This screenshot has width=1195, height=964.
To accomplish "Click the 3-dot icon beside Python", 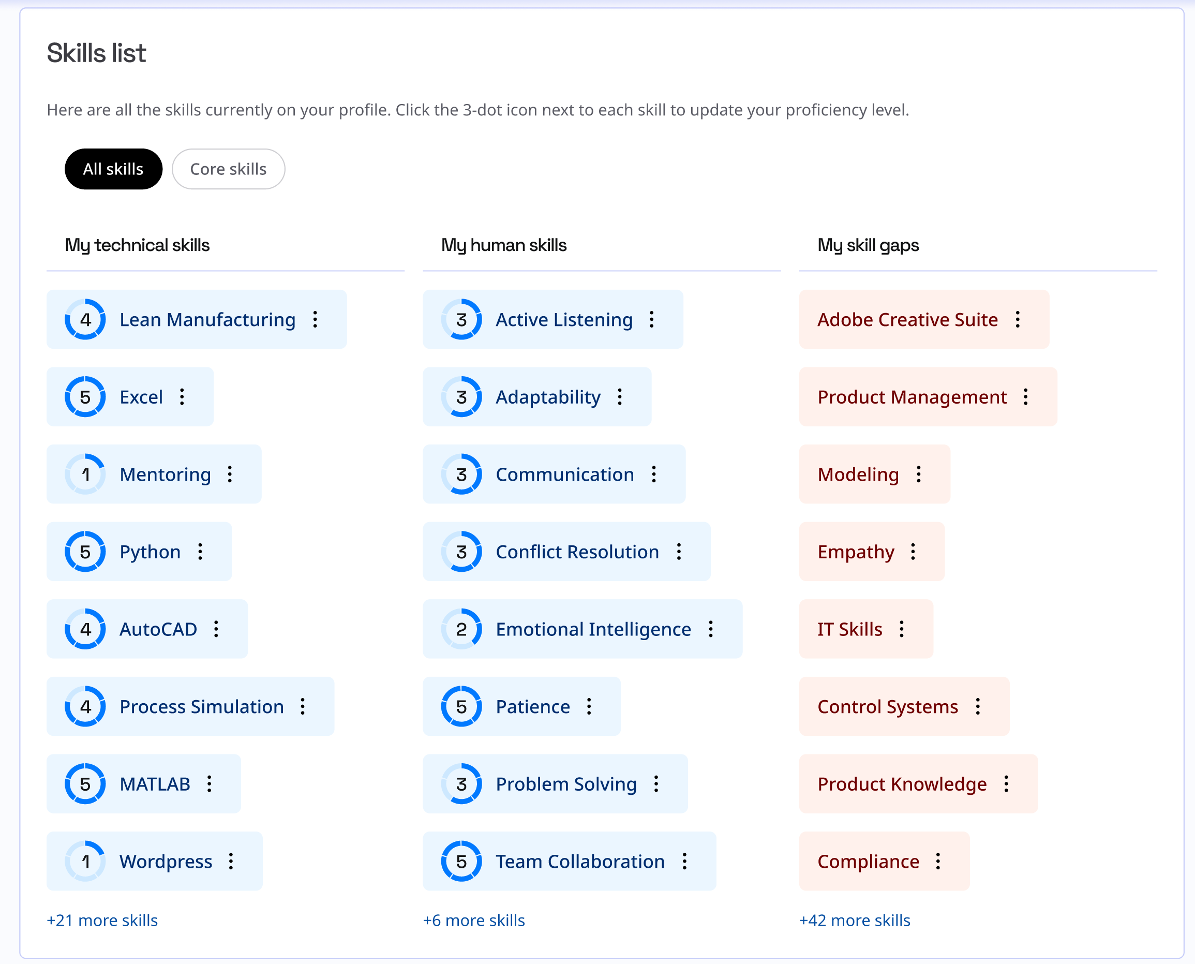I will point(200,552).
